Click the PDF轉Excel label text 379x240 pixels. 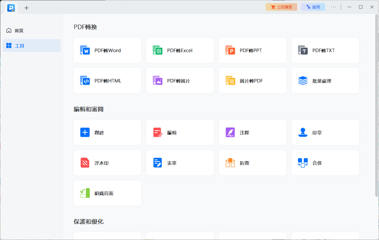click(180, 51)
